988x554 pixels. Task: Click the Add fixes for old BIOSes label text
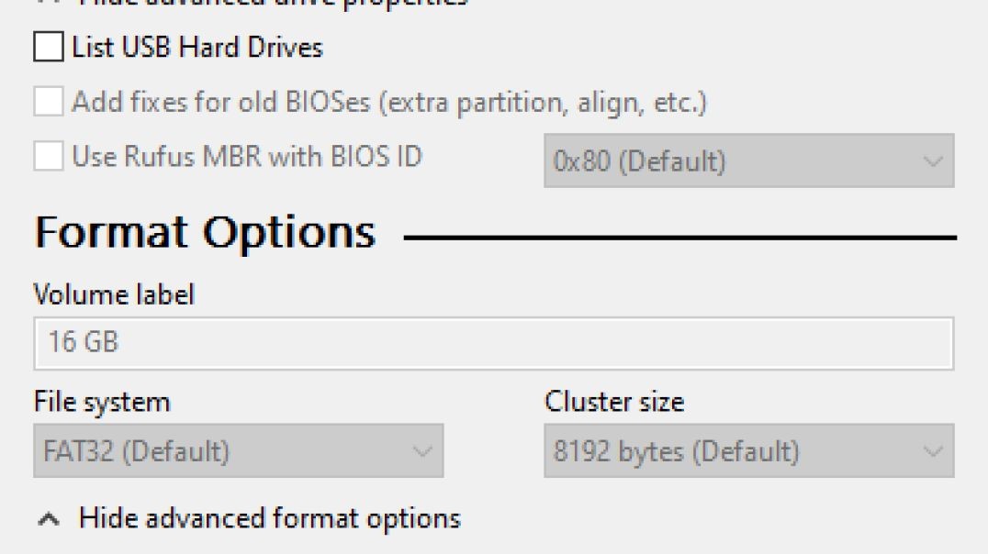[390, 102]
